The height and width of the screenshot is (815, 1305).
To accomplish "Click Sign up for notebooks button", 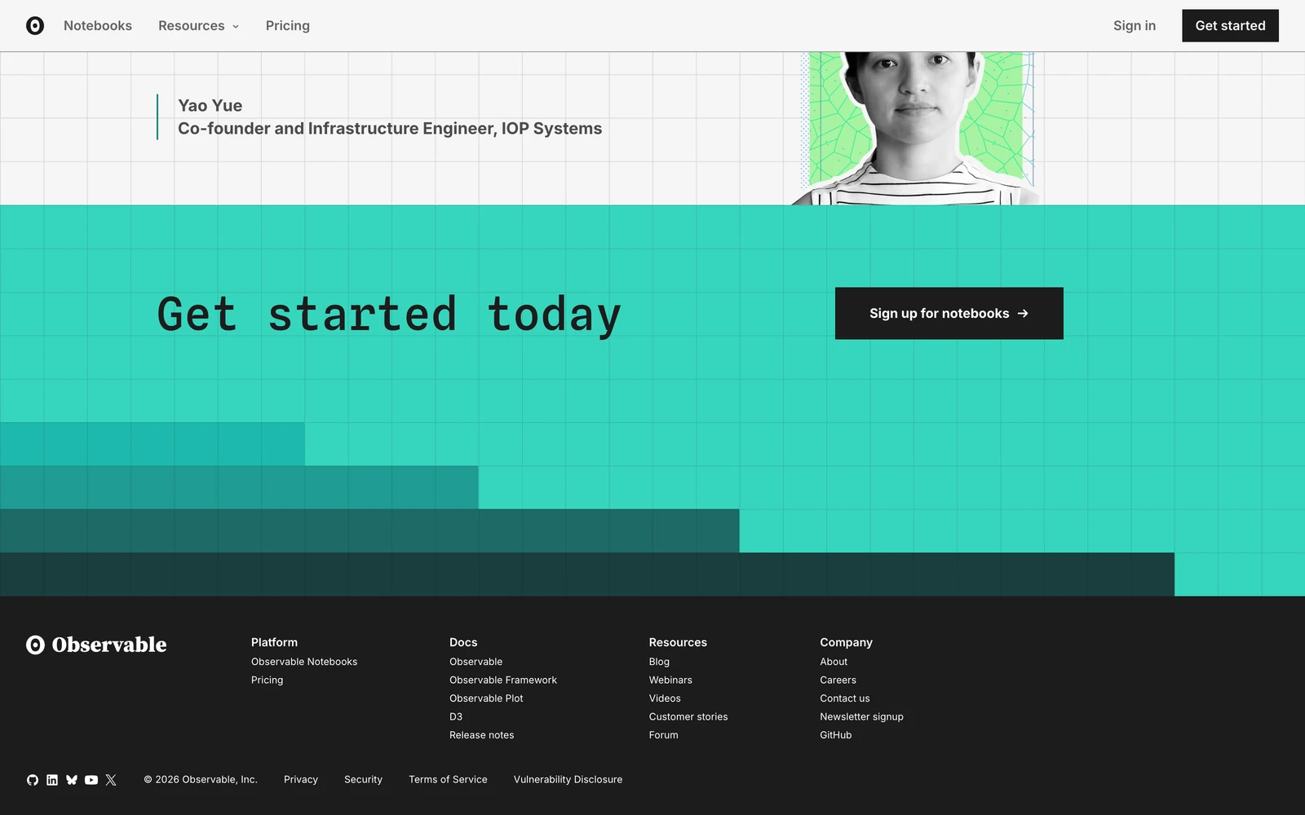I will pyautogui.click(x=949, y=313).
